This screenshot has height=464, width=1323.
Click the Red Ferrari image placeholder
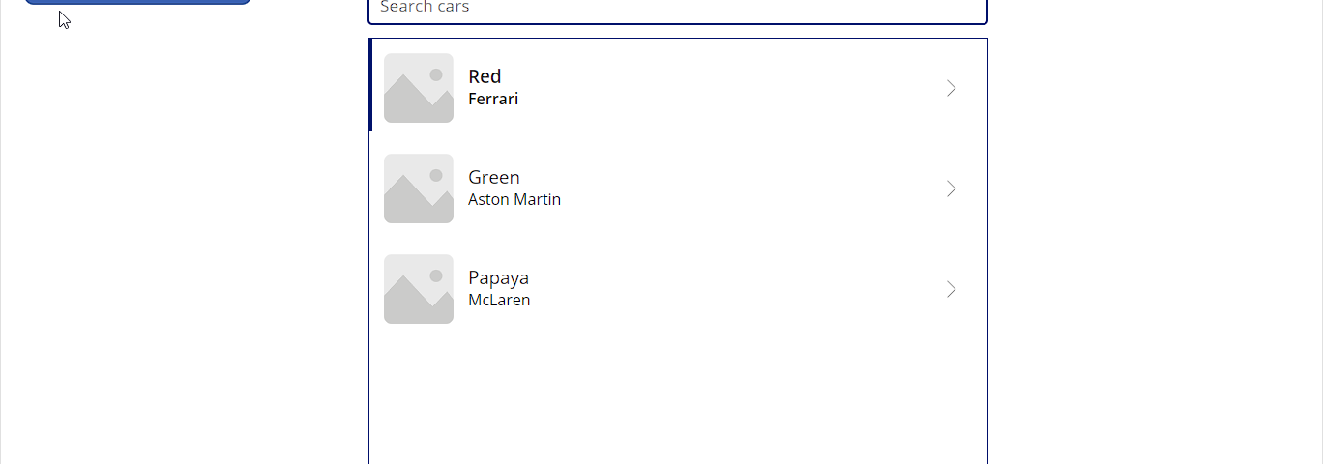pos(419,88)
